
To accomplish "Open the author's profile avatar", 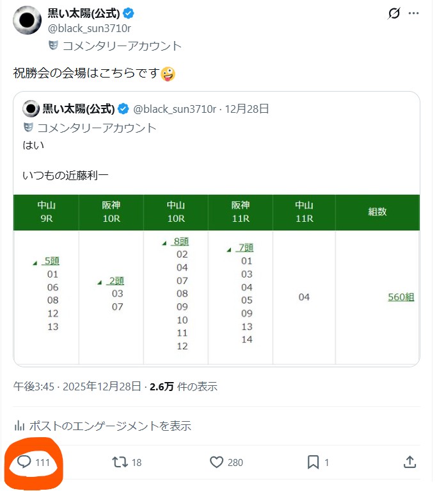I will point(27,21).
